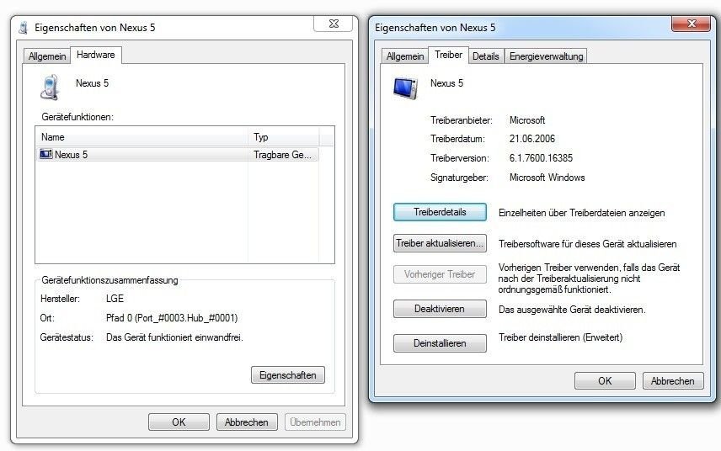Screen dimensions: 721x451
Task: Click the Typ column header
Action: (284, 137)
